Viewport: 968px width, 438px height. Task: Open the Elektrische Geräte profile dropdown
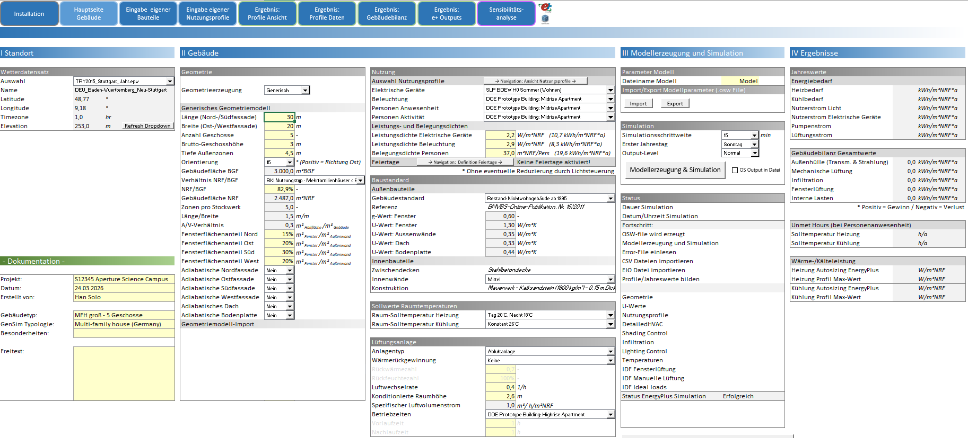tap(611, 90)
